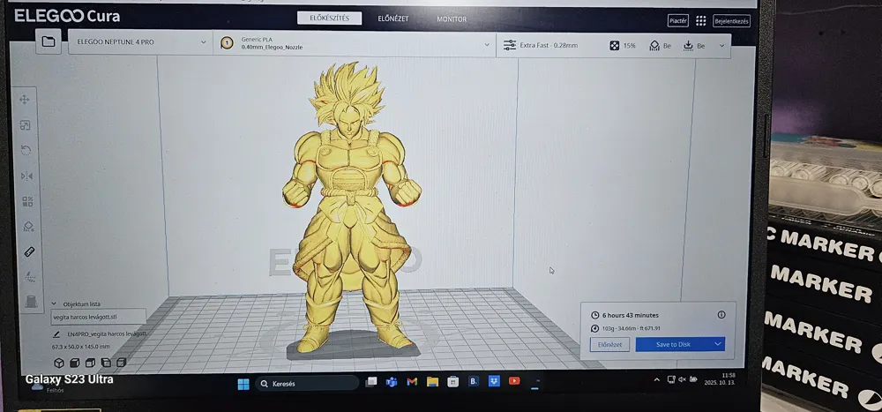The height and width of the screenshot is (412, 882).
Task: Select the Mirror tool
Action: [x=26, y=176]
